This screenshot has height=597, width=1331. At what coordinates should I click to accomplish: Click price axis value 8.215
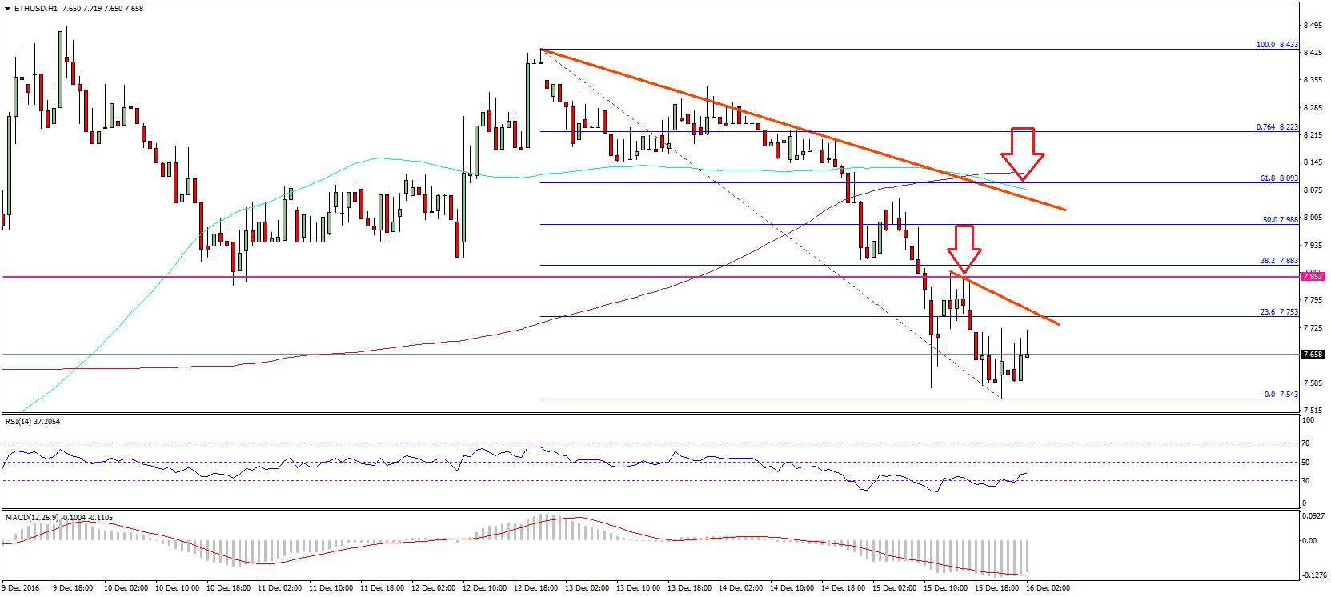click(1313, 135)
